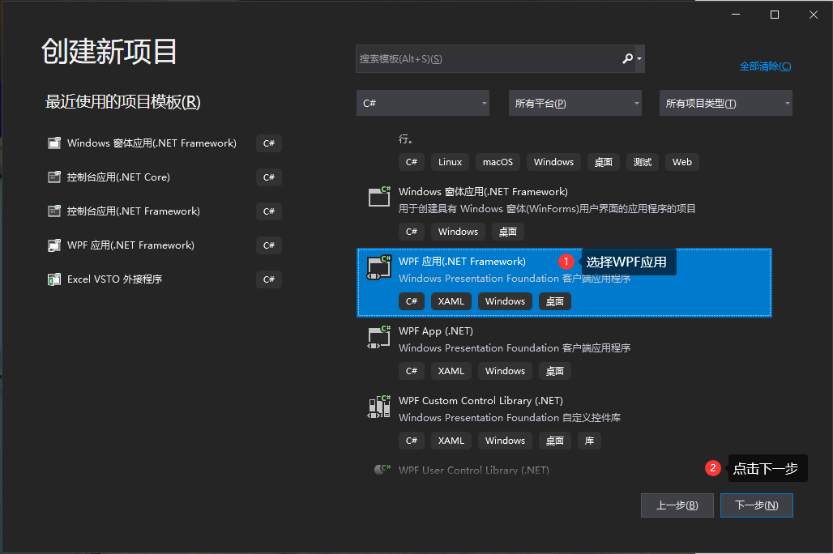Click the 控制台应用(.NET Framework) recent template icon

point(54,211)
